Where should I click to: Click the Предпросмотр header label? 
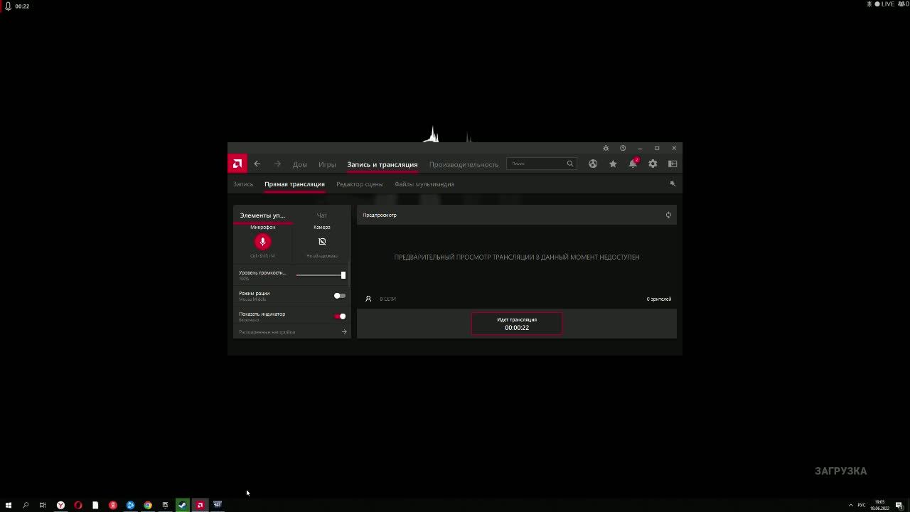tap(380, 215)
